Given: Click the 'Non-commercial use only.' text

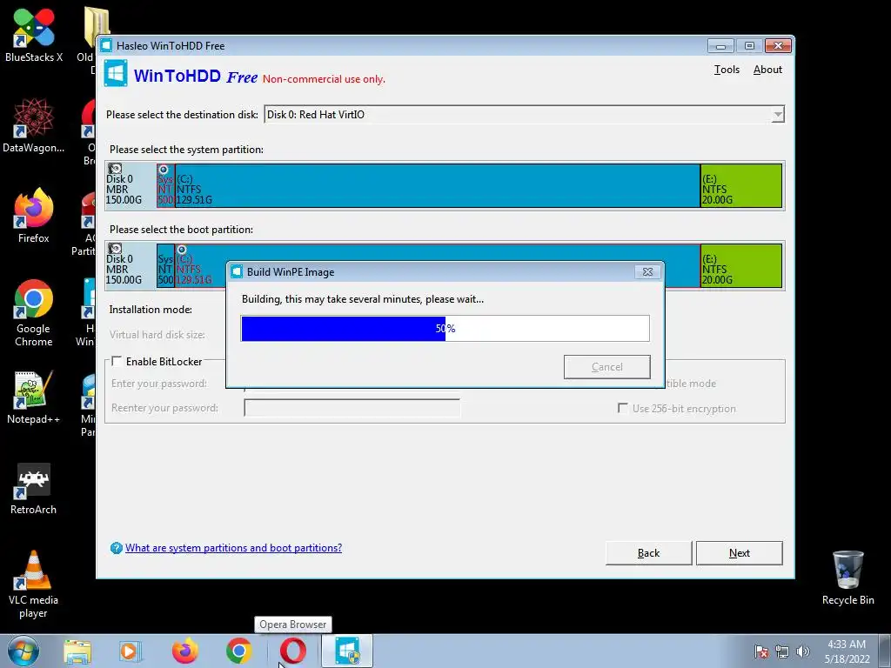Looking at the screenshot, I should click(324, 79).
